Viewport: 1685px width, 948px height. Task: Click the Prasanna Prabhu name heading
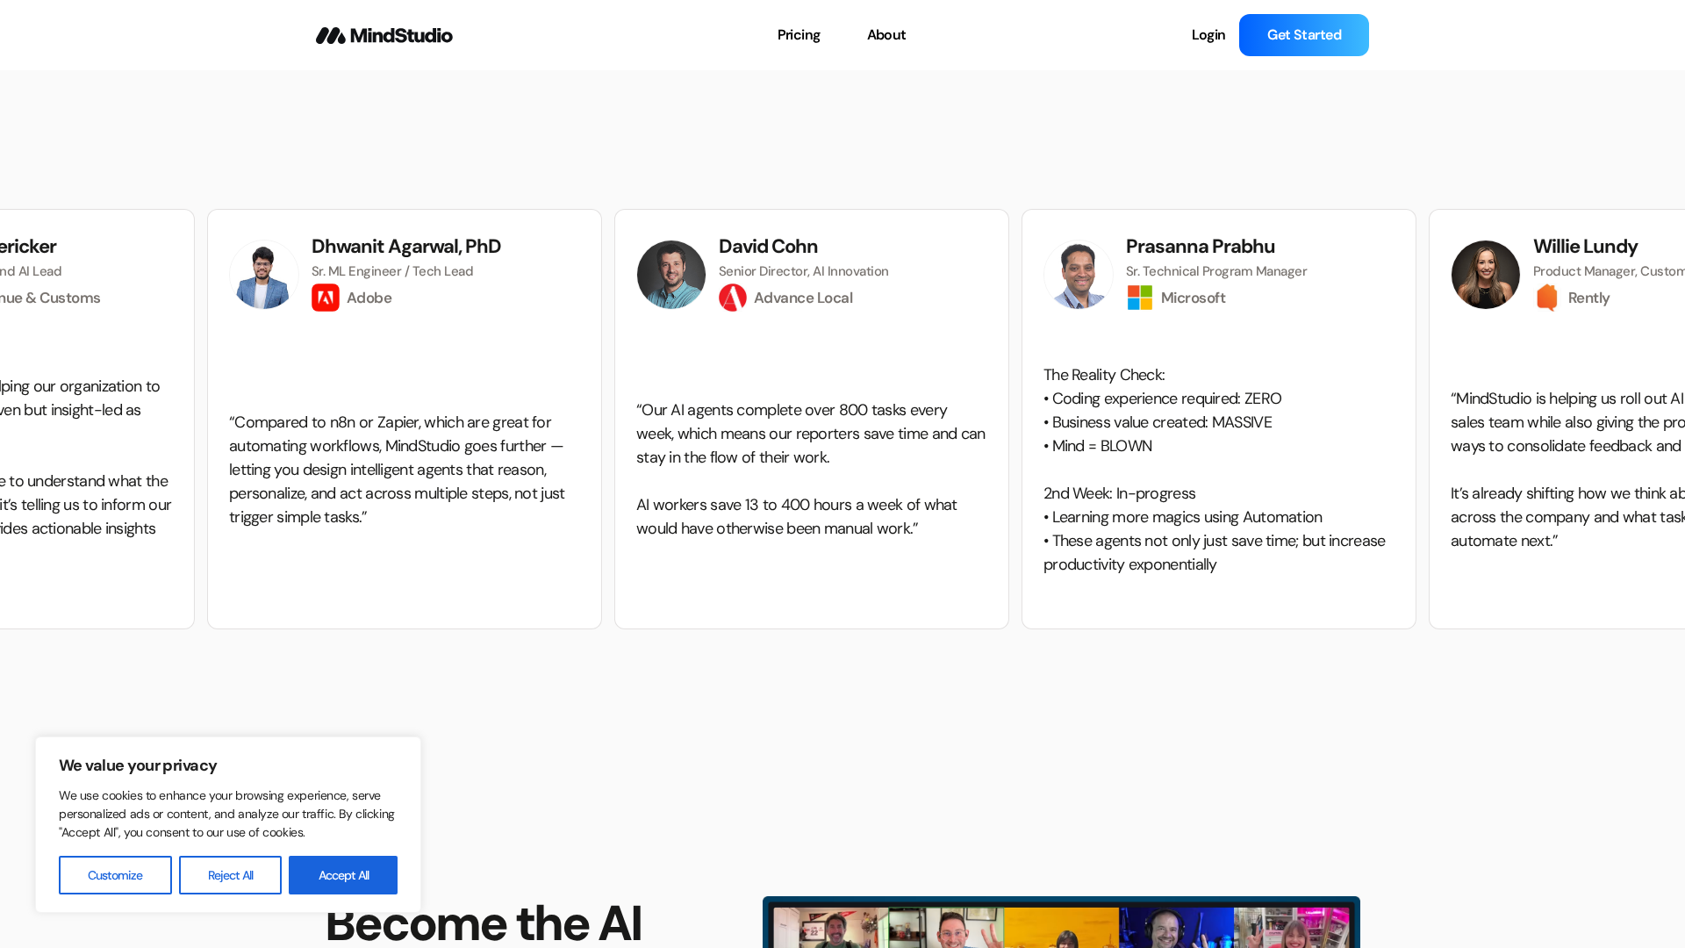coord(1200,247)
